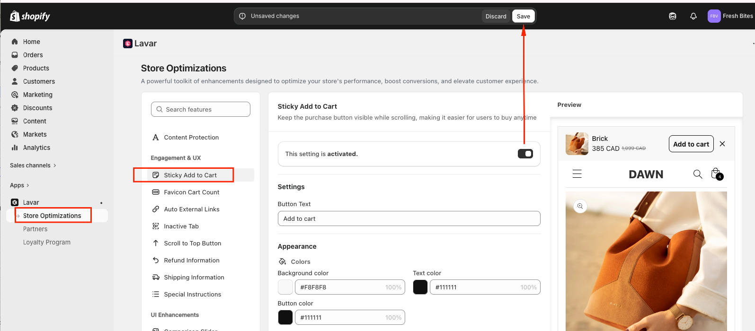This screenshot has height=331, width=755.
Task: Select Scroll to Top Button feature
Action: pyautogui.click(x=193, y=243)
